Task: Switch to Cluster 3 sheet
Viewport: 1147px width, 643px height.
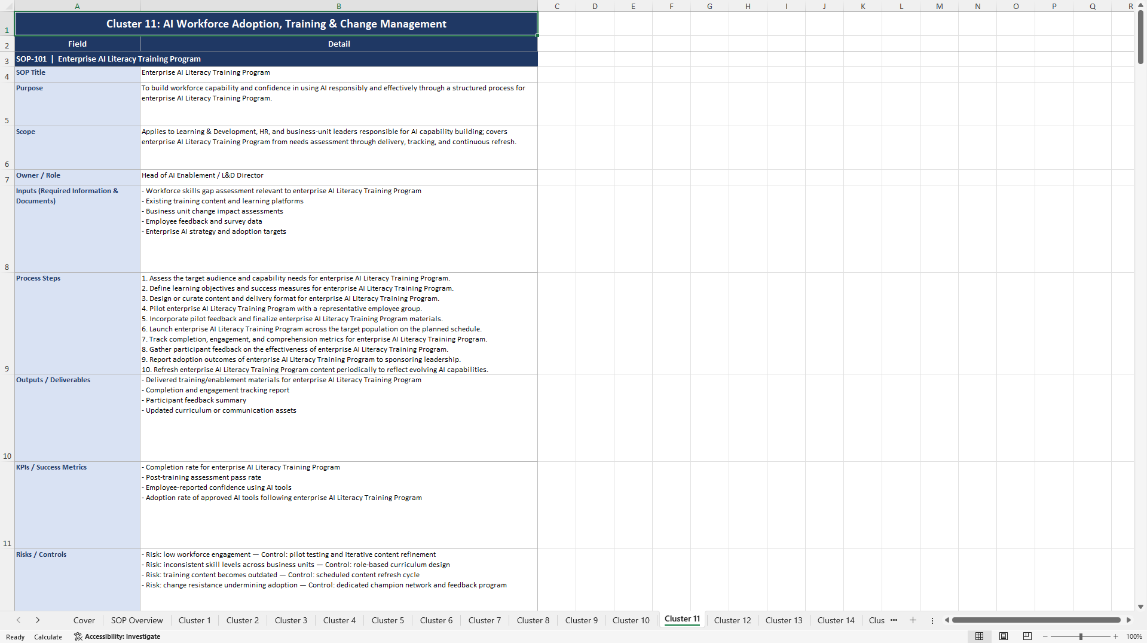Action: tap(291, 620)
